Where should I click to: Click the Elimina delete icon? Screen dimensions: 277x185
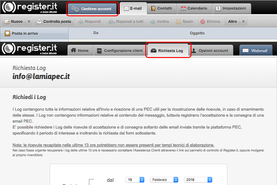(x=203, y=22)
